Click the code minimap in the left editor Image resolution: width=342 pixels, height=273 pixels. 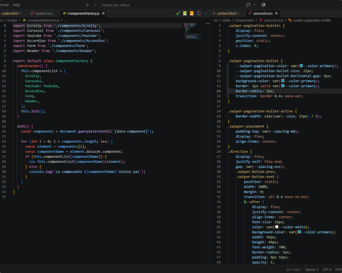pyautogui.click(x=193, y=31)
